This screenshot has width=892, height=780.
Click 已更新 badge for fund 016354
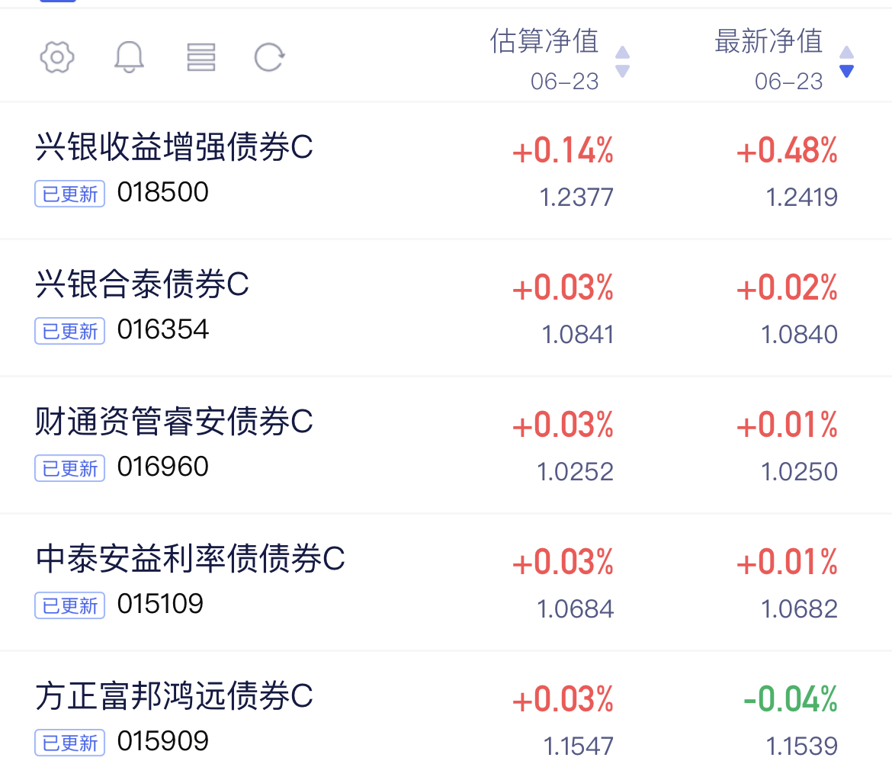(x=70, y=331)
